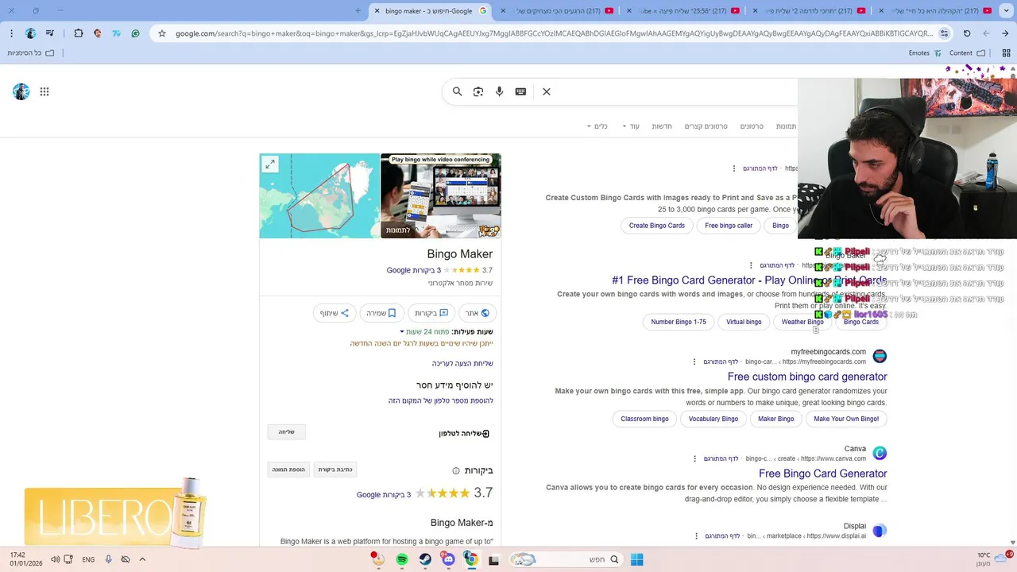The image size is (1017, 572).
Task: Click the Make Your Own Bingo! chip
Action: click(x=846, y=419)
